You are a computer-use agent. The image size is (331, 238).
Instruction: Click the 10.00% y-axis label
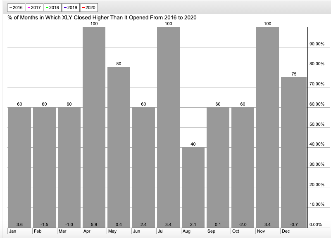click(x=317, y=204)
